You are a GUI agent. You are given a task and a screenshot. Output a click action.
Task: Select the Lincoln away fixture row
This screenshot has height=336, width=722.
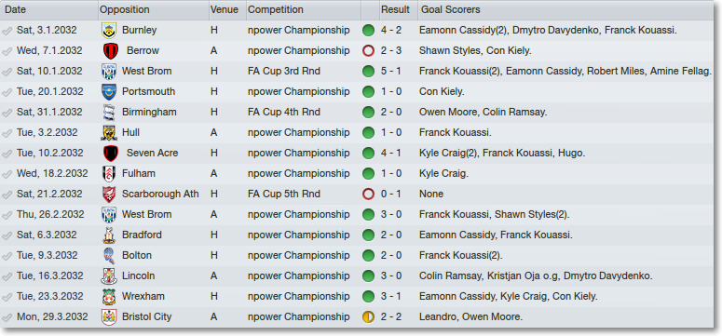358,276
